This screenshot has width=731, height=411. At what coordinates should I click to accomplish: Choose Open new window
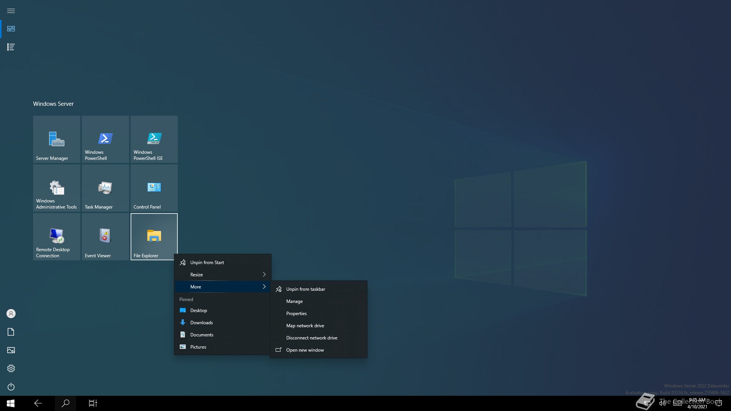click(x=319, y=350)
